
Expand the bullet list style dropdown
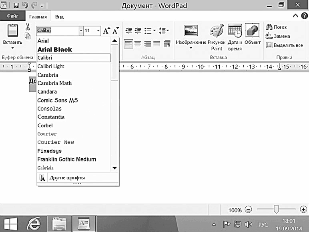coord(154,31)
